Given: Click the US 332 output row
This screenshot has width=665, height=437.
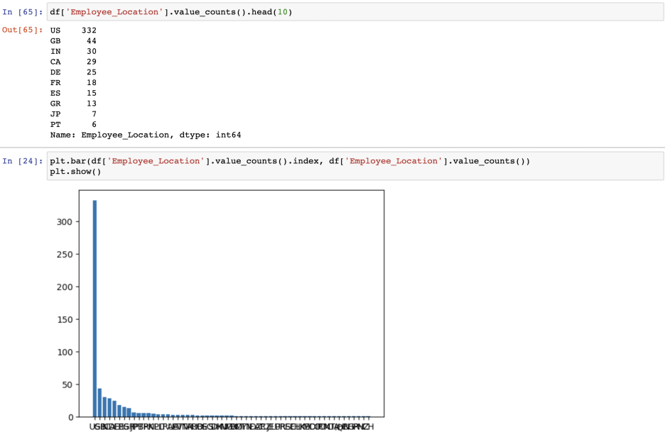Looking at the screenshot, I should click(73, 31).
